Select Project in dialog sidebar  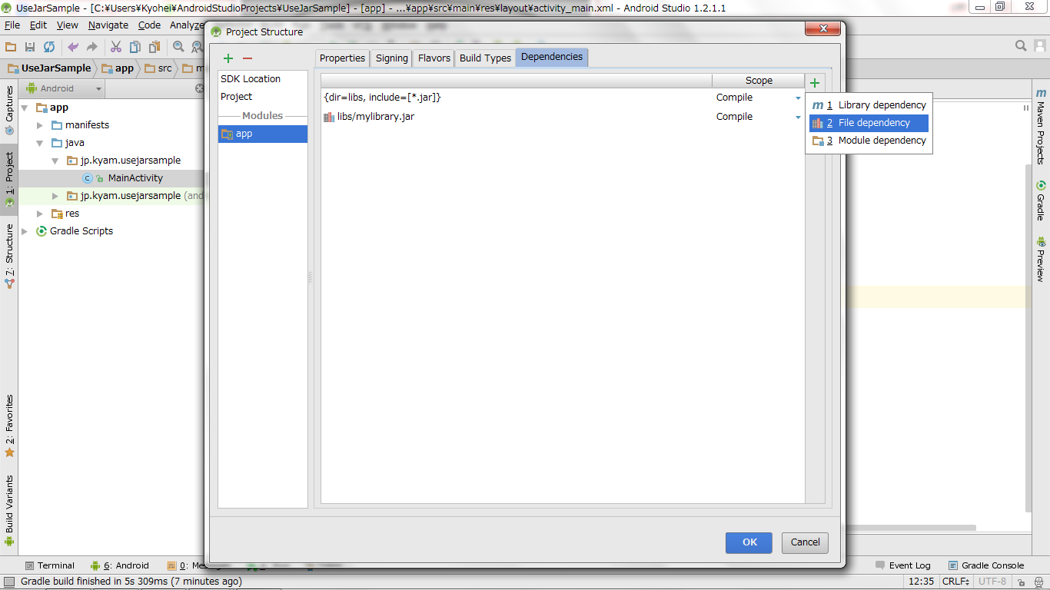(x=263, y=97)
